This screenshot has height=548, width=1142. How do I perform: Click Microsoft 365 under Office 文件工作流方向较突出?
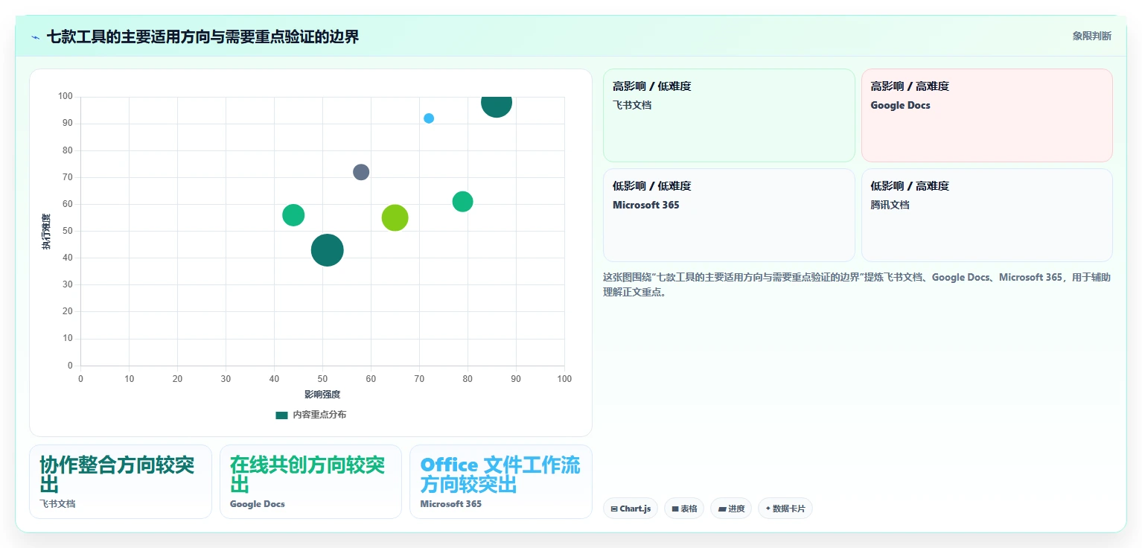tap(450, 504)
